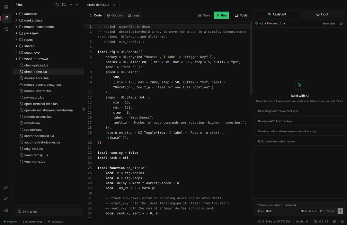
Task: Open the console icon in left sidebar
Action: click(6, 188)
